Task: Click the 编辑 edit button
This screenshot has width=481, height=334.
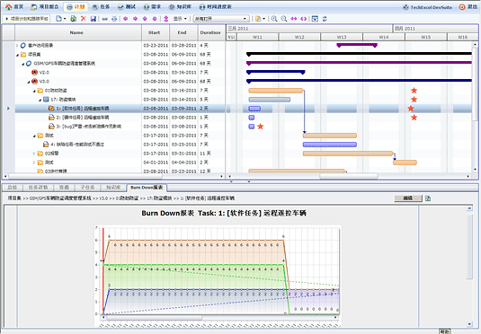Action: [408, 198]
